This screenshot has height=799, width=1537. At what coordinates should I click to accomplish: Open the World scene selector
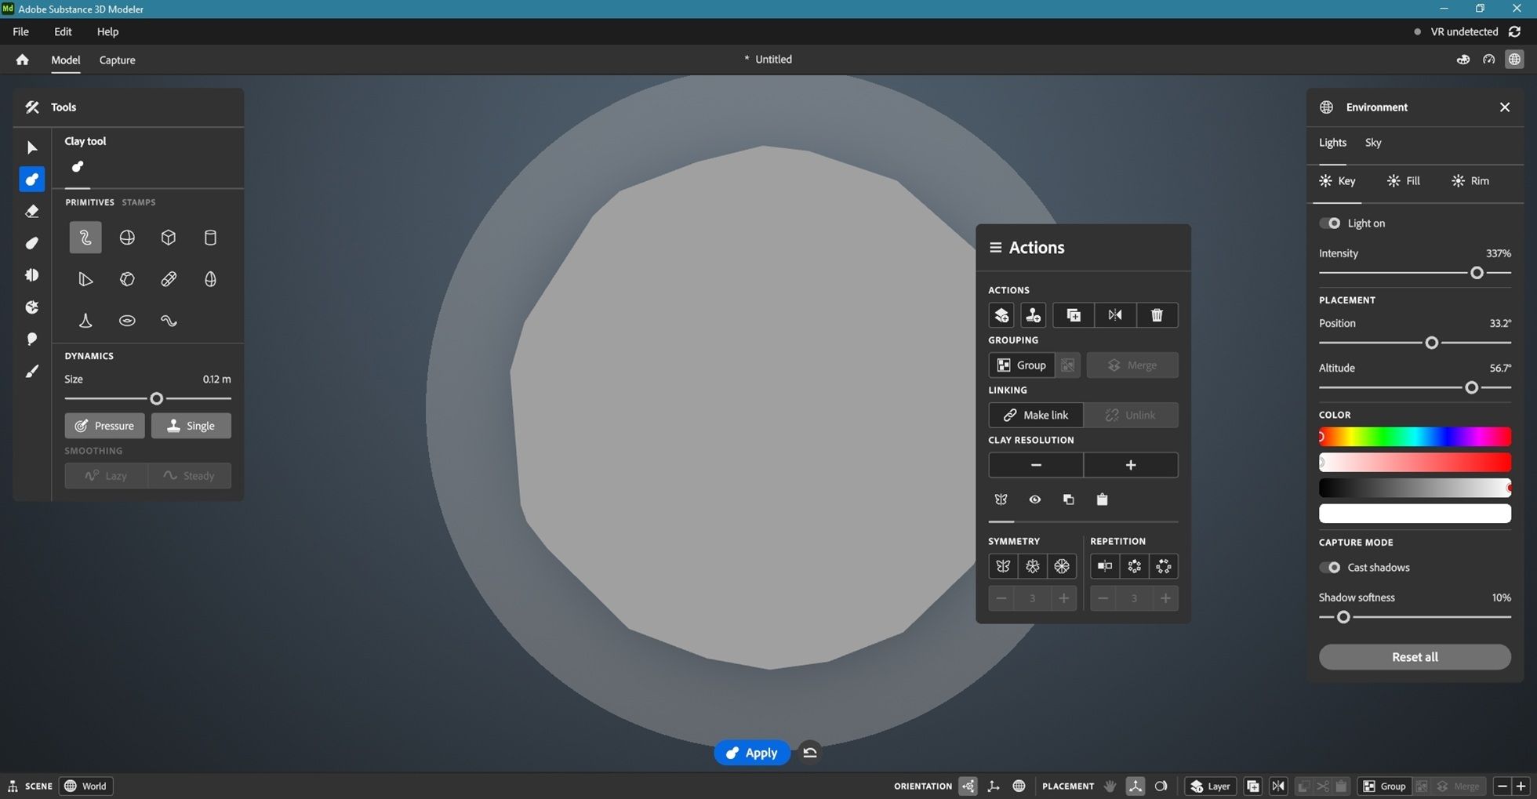pos(85,786)
